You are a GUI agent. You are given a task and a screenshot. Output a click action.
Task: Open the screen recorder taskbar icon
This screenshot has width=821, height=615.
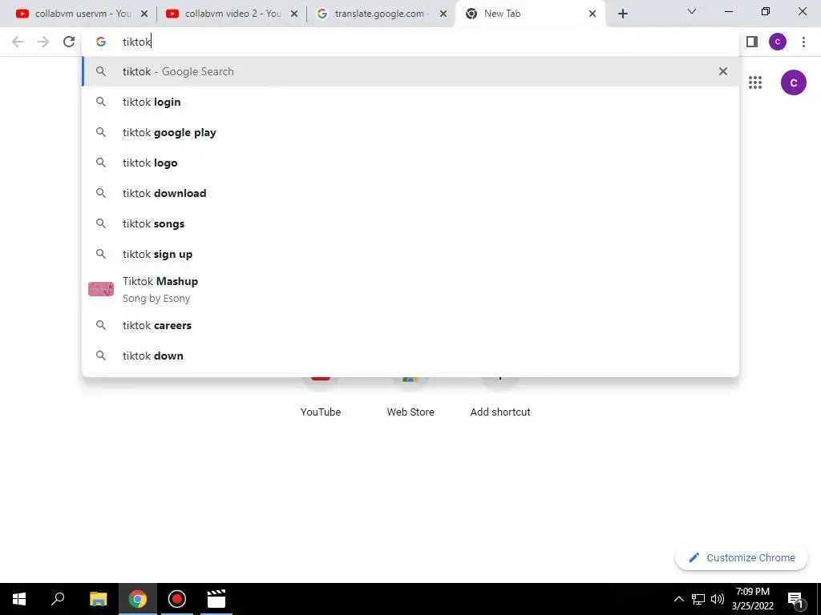177,599
